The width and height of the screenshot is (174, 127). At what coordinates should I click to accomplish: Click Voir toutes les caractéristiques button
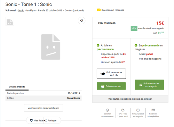[x=43, y=108]
